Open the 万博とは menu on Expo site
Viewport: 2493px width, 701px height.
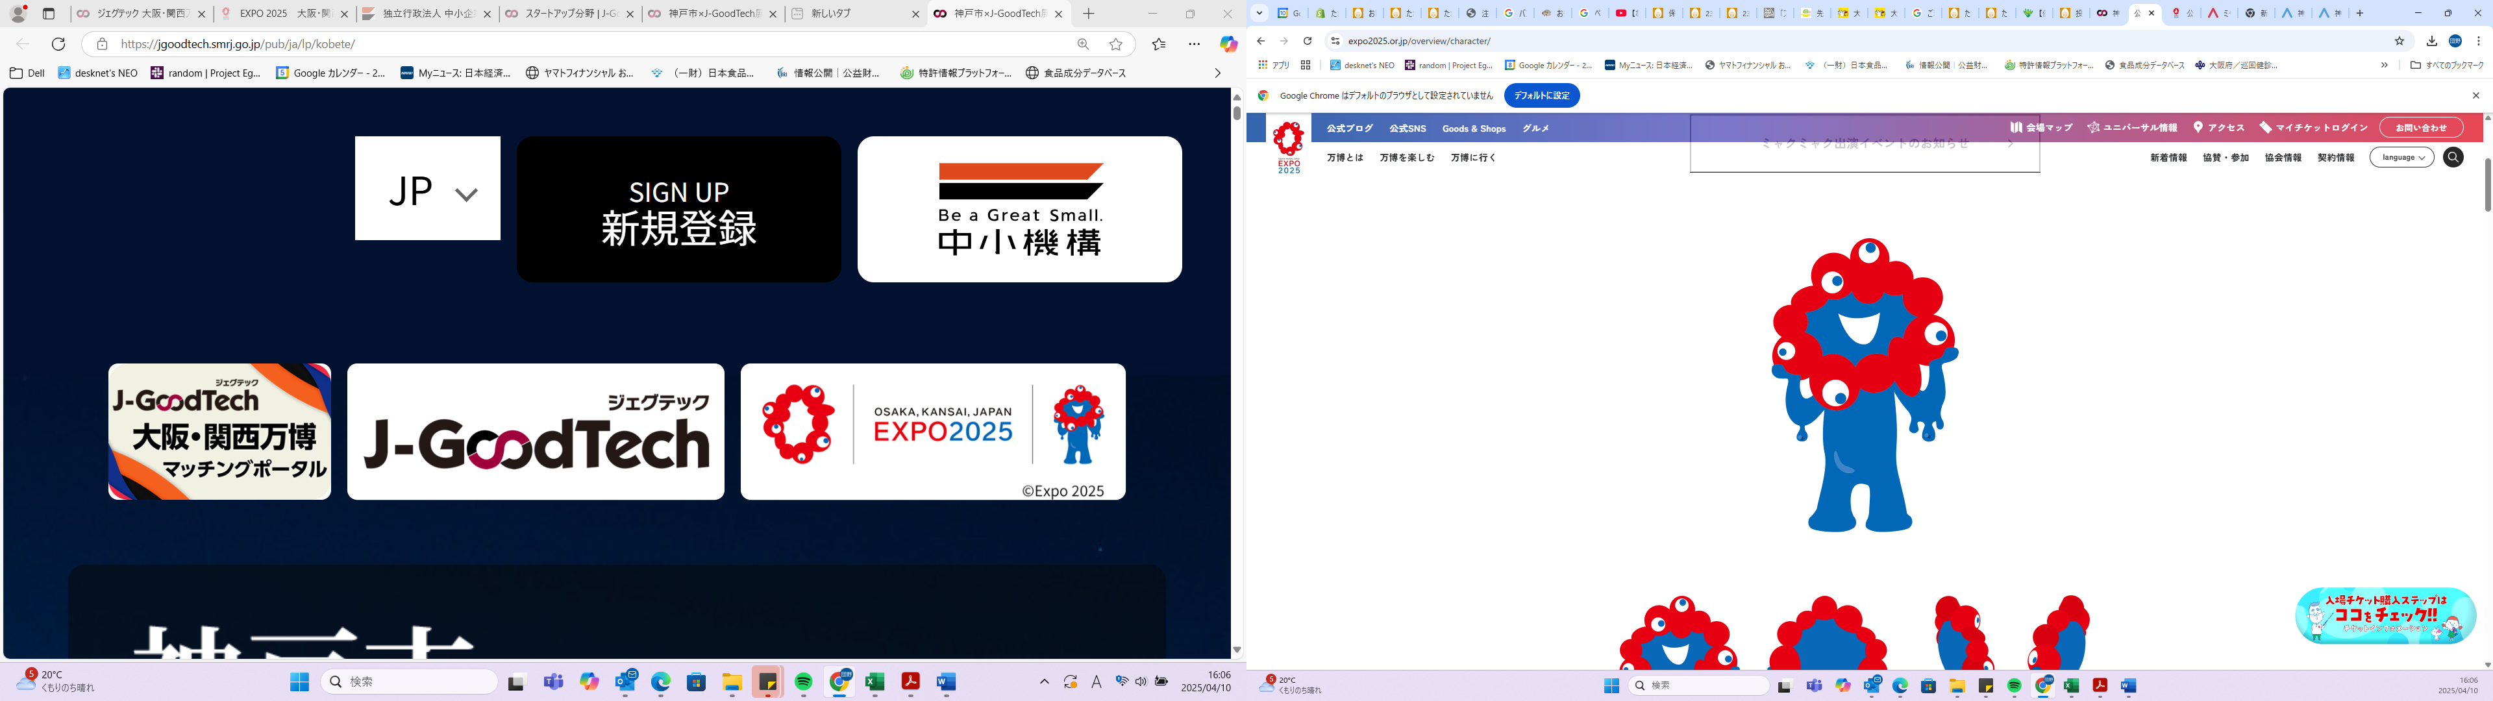(1345, 157)
